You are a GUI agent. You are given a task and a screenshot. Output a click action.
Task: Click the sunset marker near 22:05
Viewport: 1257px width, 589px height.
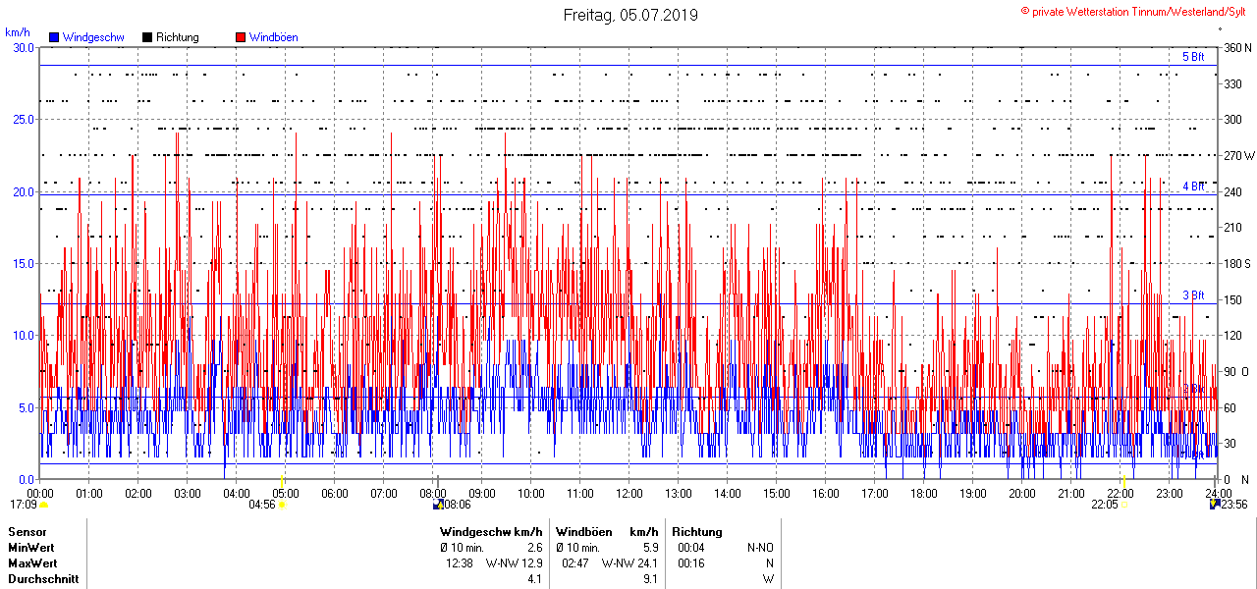[1123, 505]
